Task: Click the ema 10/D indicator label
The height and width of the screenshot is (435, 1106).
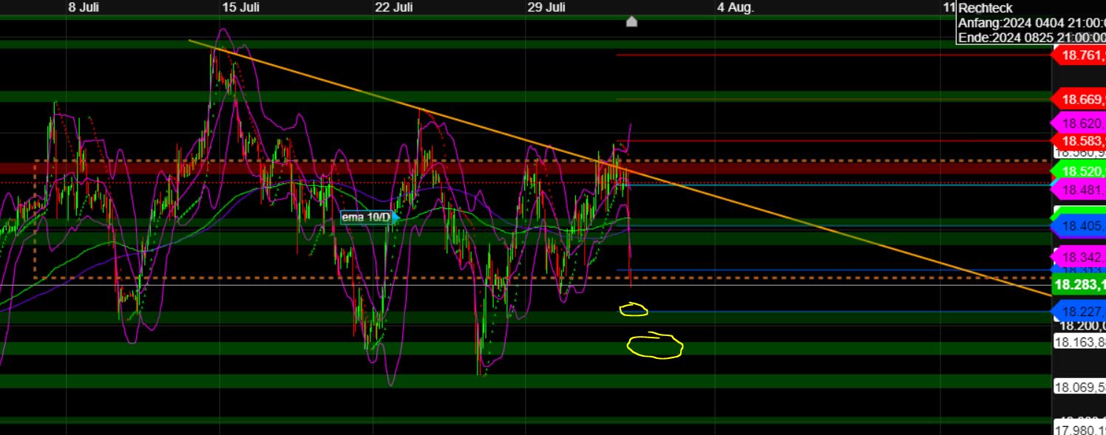Action: tap(365, 218)
